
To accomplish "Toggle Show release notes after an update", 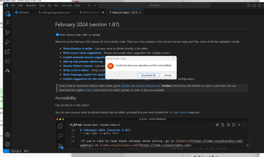I will 57,35.
